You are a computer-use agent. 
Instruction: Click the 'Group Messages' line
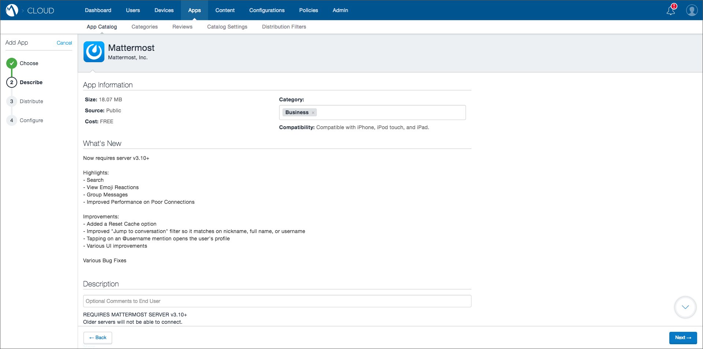pyautogui.click(x=106, y=195)
